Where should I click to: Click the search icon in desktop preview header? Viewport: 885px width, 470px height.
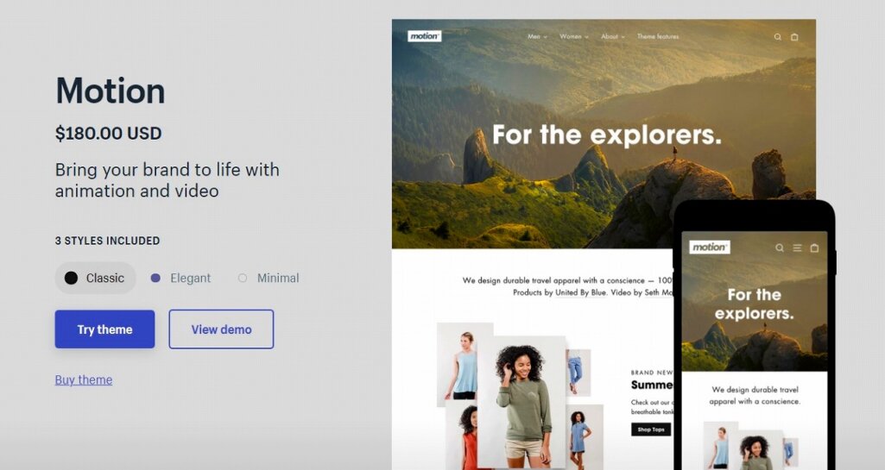[x=777, y=37]
